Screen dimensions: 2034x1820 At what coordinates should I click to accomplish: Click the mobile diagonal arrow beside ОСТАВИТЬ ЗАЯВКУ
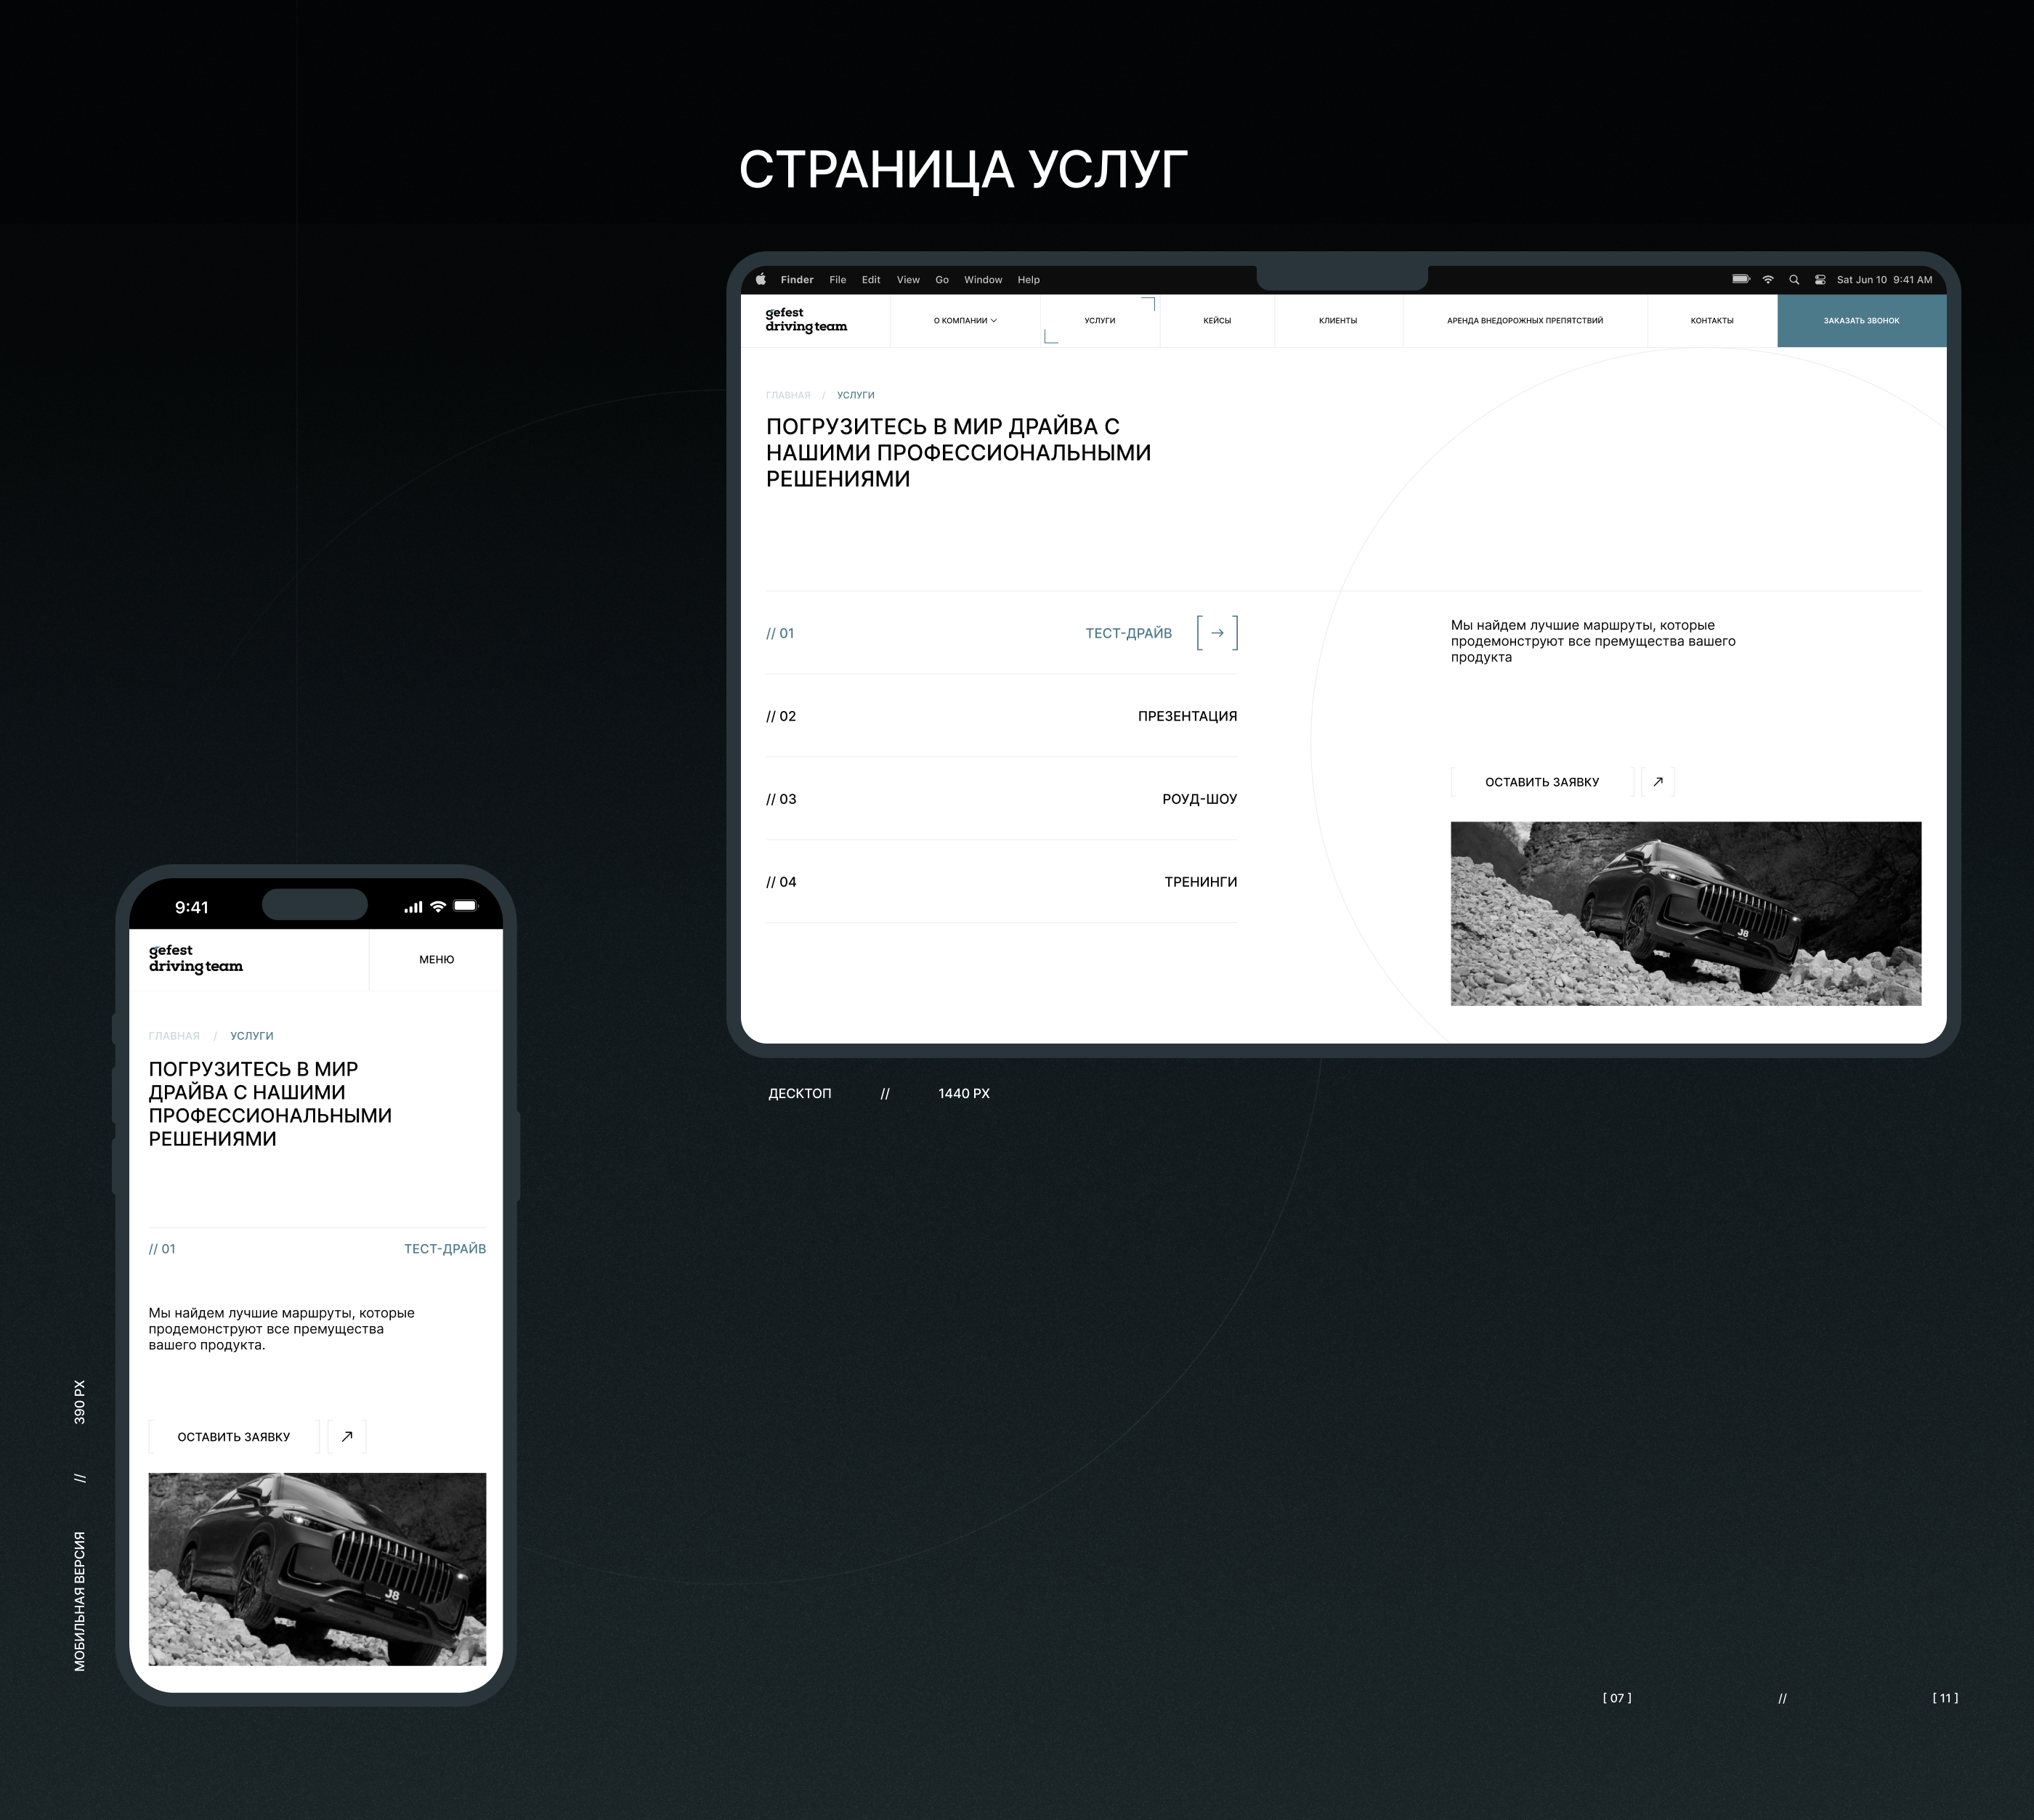click(x=347, y=1437)
